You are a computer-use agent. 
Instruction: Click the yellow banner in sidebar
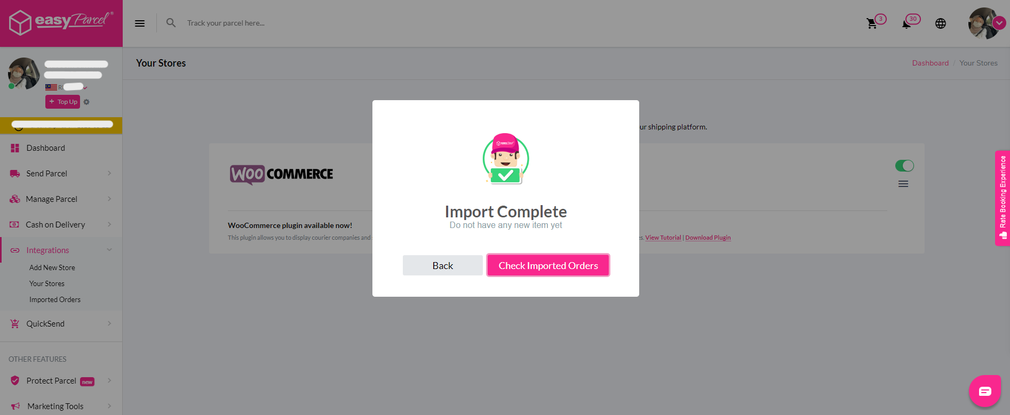(61, 125)
